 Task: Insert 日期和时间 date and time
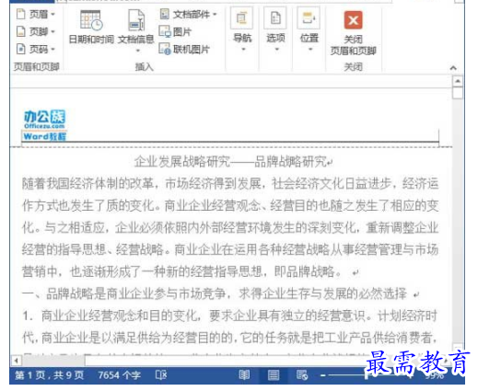(x=91, y=28)
